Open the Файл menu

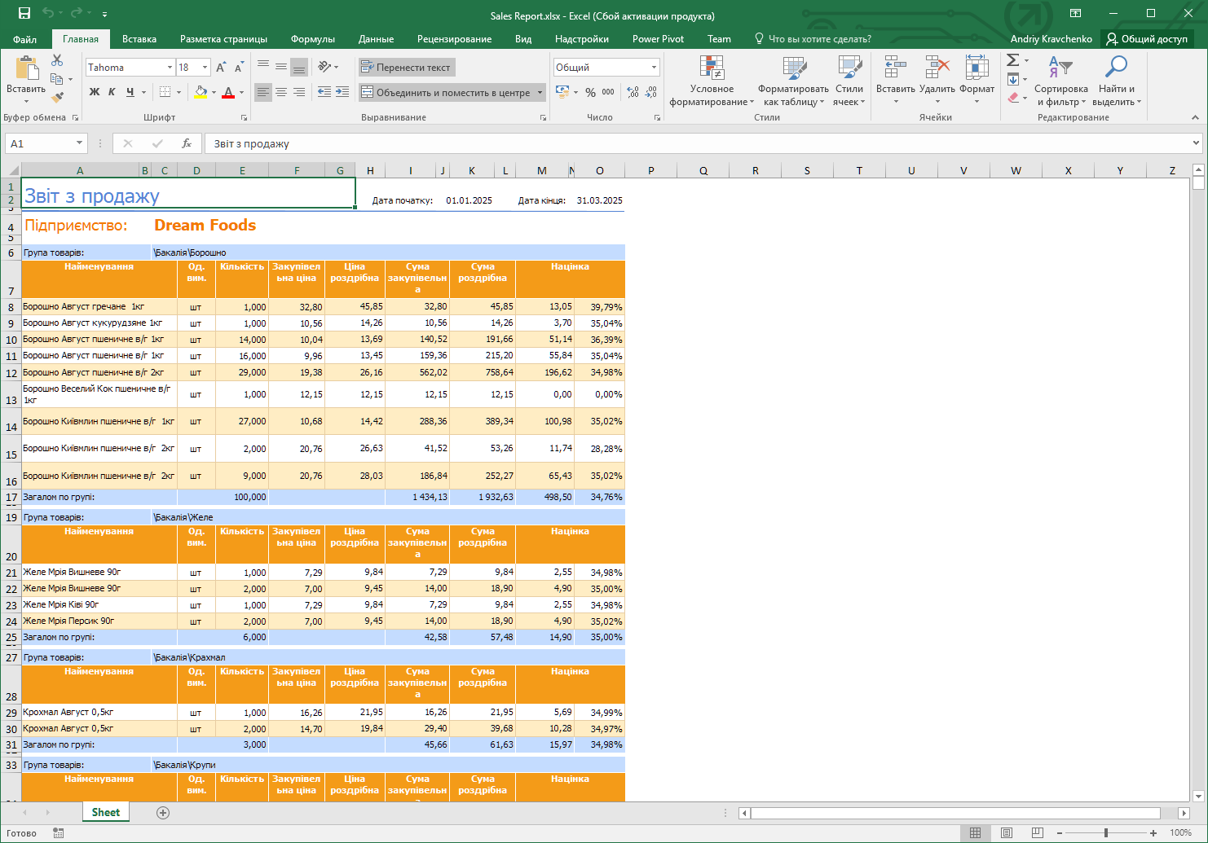pos(25,39)
